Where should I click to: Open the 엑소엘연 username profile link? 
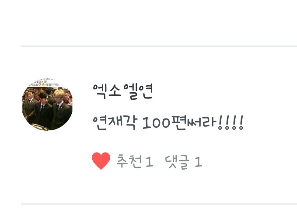coord(123,91)
